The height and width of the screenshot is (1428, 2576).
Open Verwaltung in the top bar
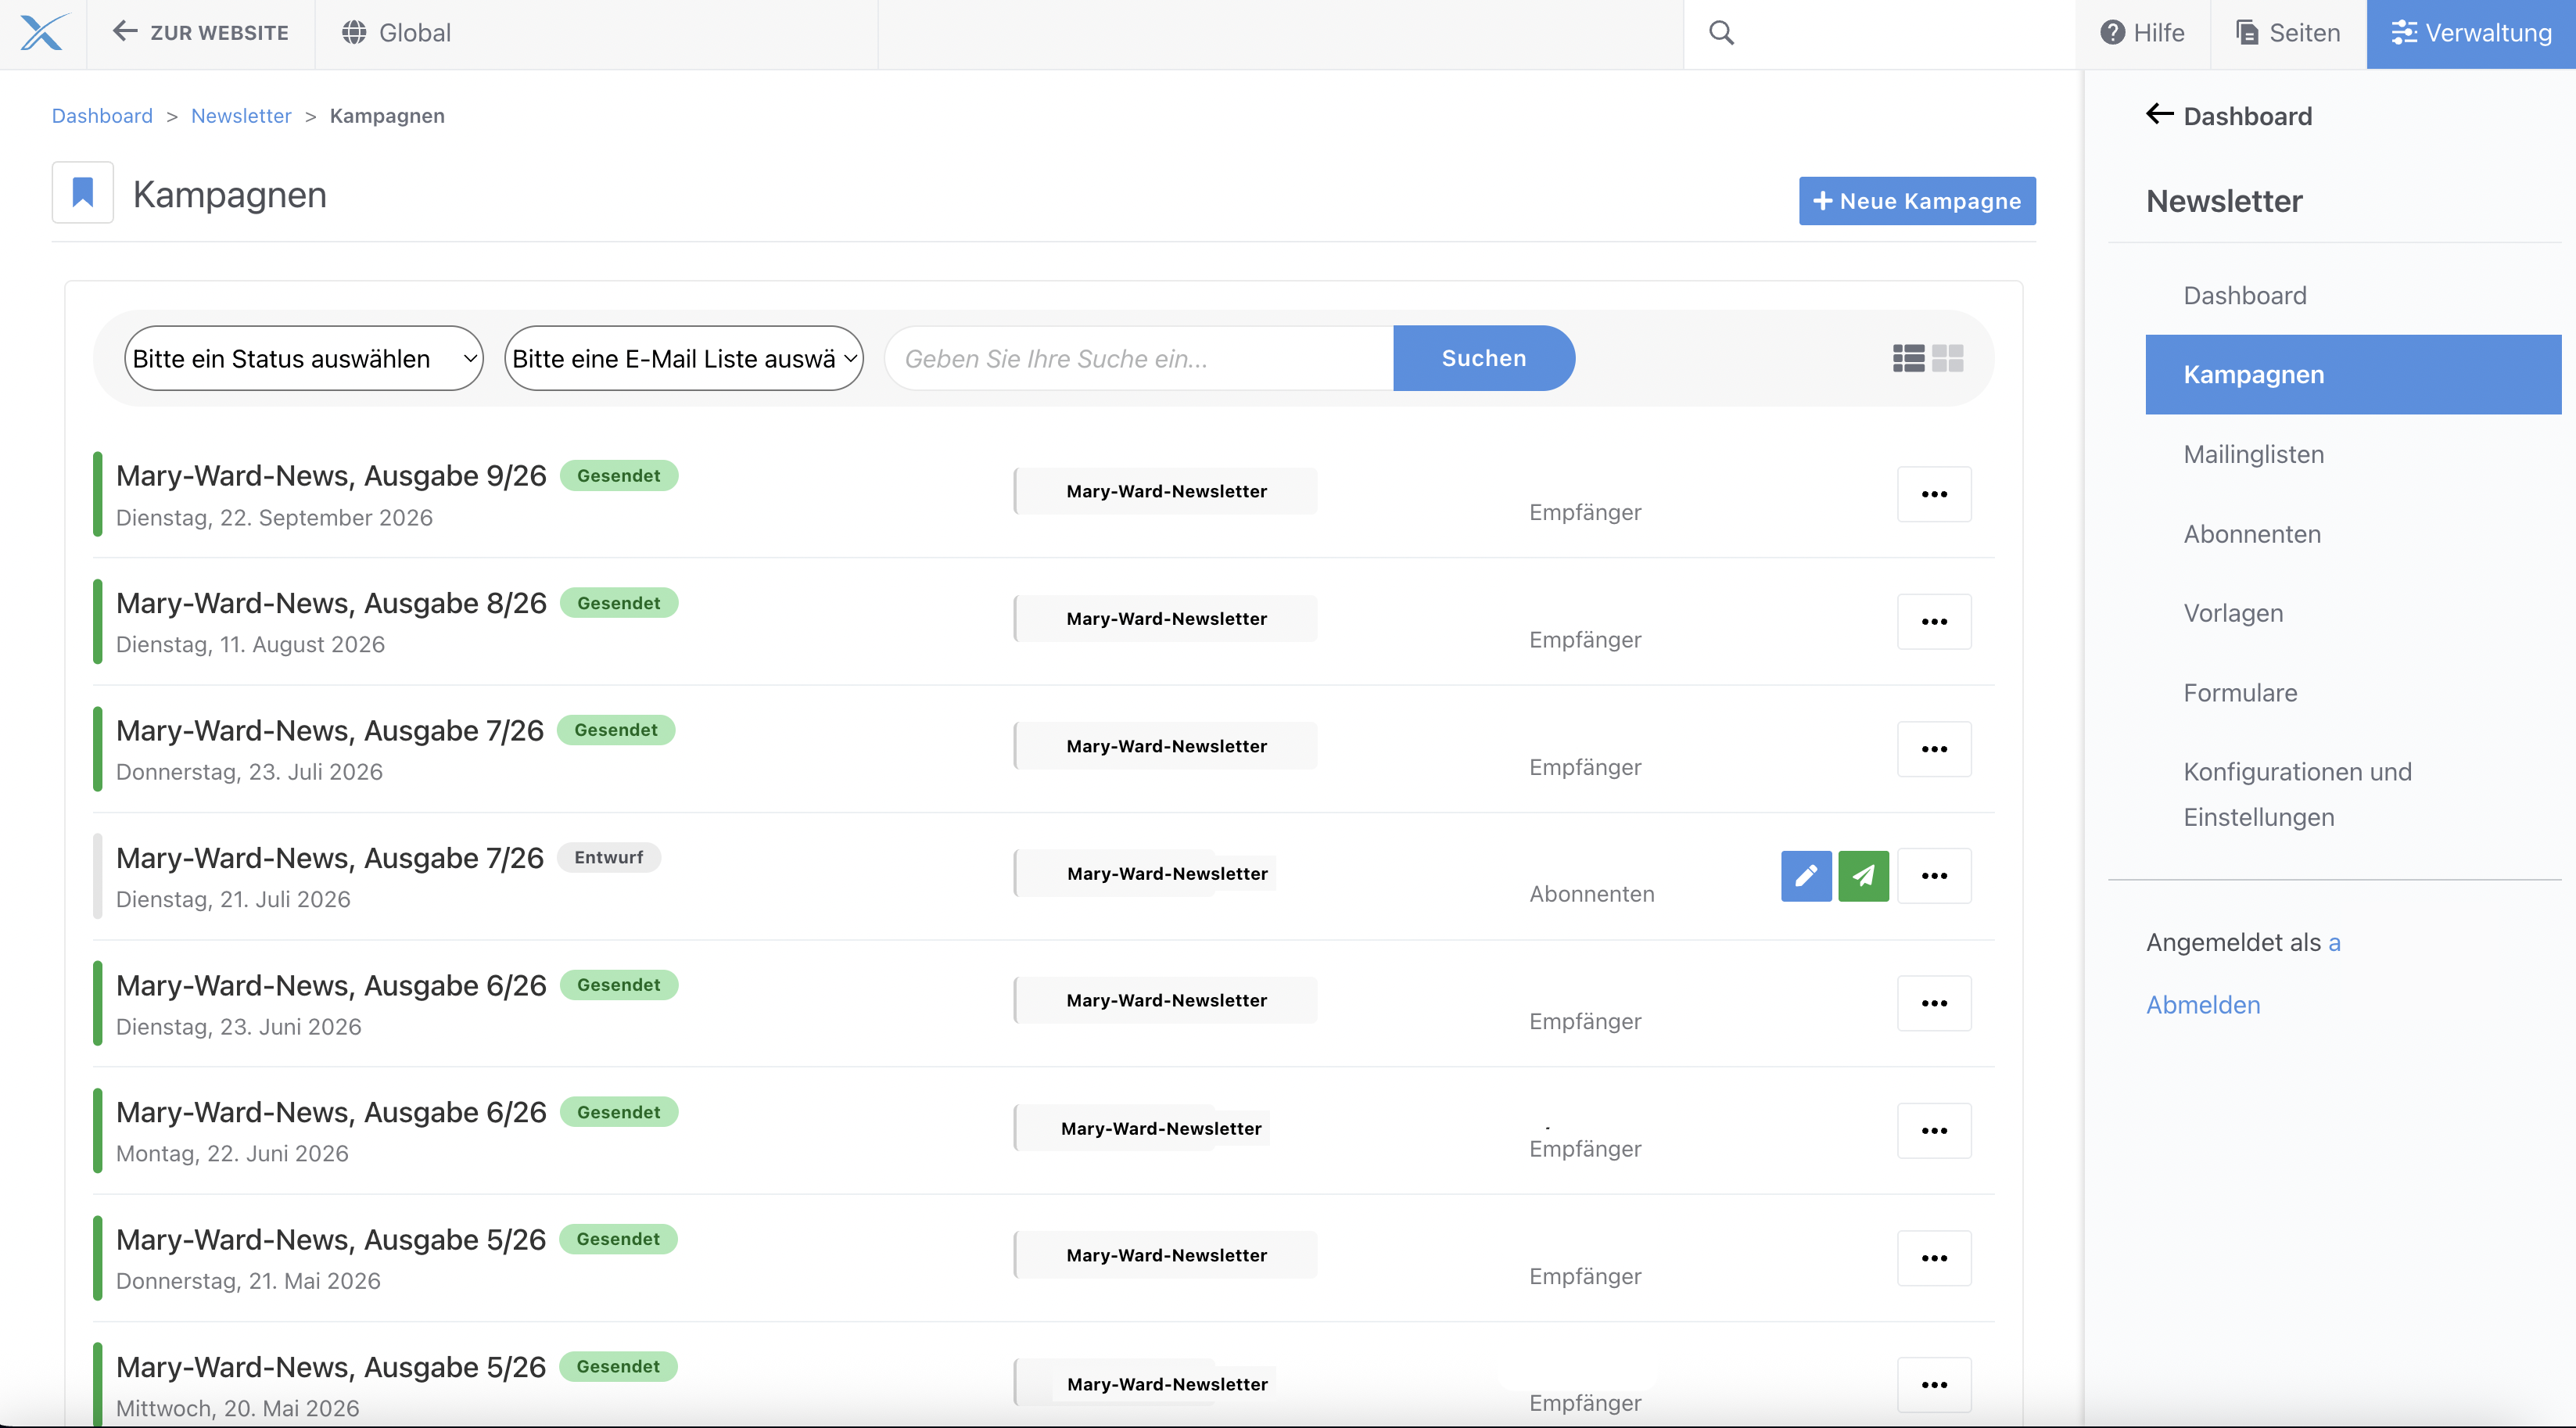[x=2471, y=33]
